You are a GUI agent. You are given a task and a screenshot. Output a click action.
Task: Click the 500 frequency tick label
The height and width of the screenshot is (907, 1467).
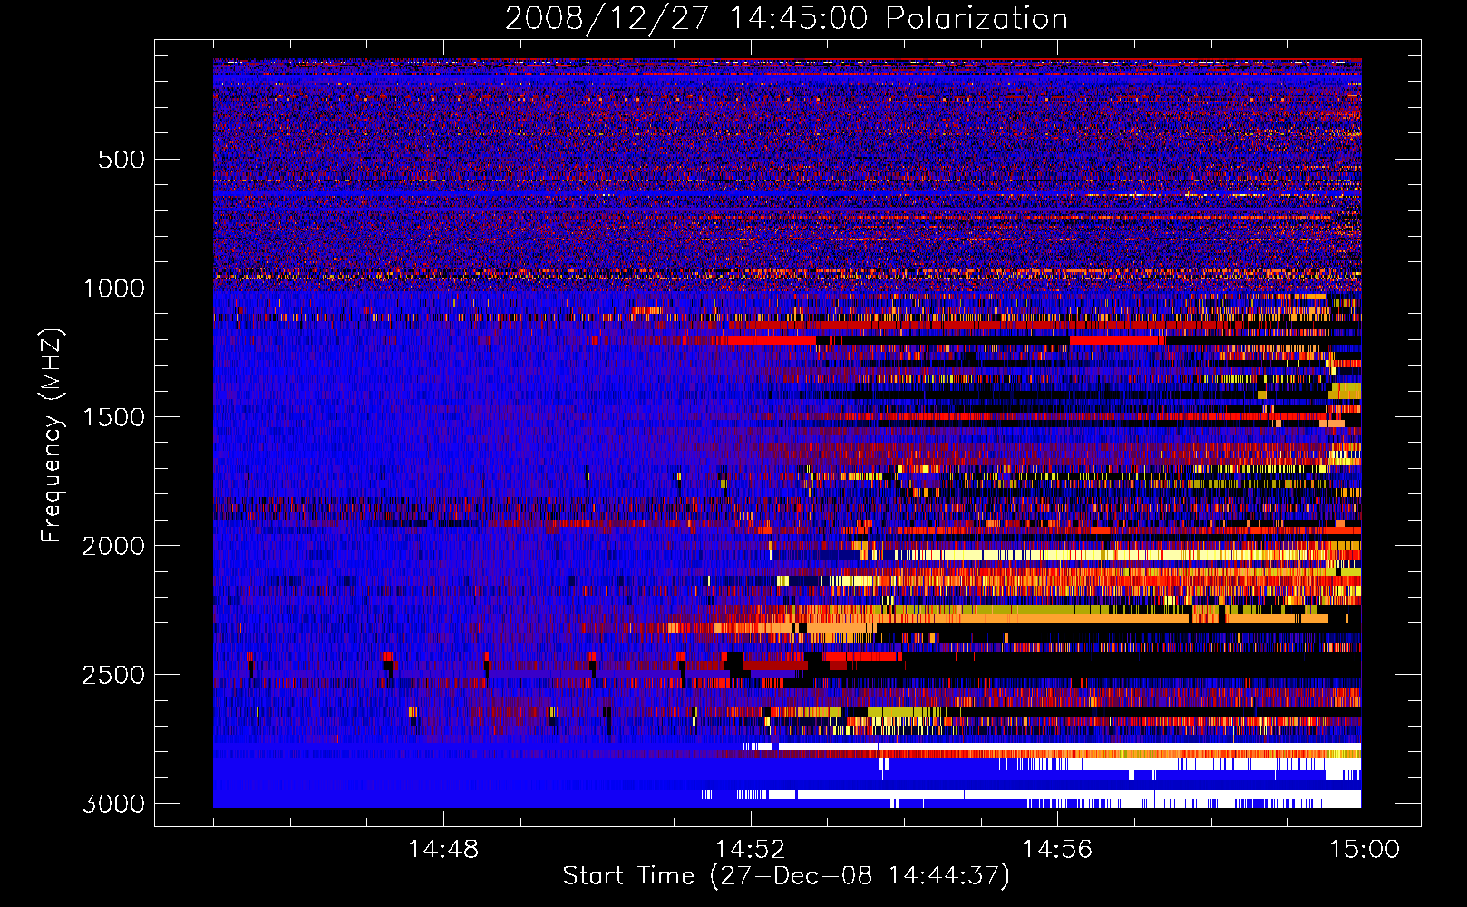click(121, 160)
